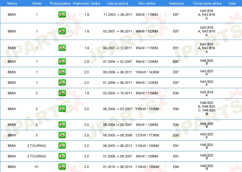The width and height of the screenshot is (242, 172).
Task: Select the date range 03.2005 -> 10.2011
Action: [118, 93]
